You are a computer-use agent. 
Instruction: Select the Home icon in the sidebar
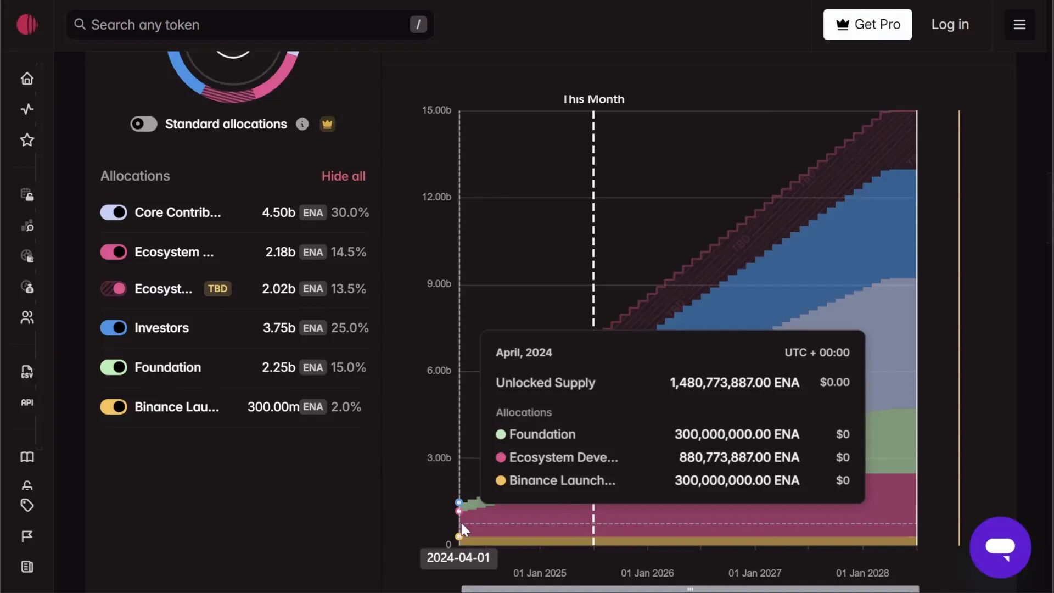click(27, 79)
